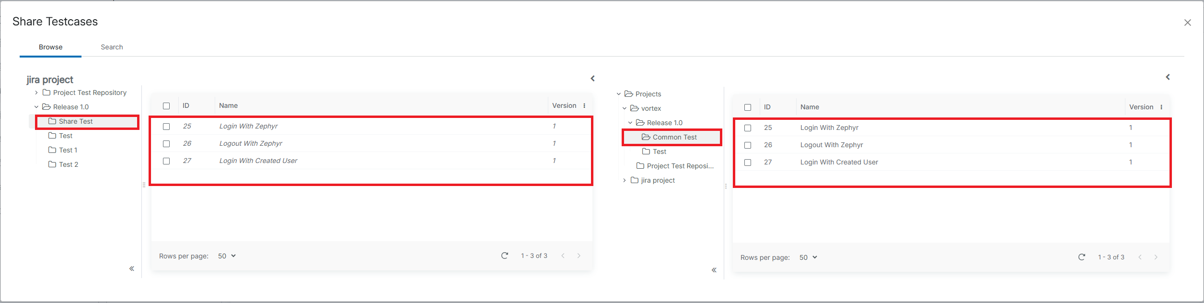Open left Rows per page dropdown
Screen dimensions: 1204x303
pos(227,256)
